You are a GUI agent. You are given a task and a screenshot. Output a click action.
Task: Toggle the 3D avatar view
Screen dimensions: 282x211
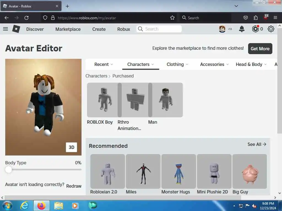[71, 147]
